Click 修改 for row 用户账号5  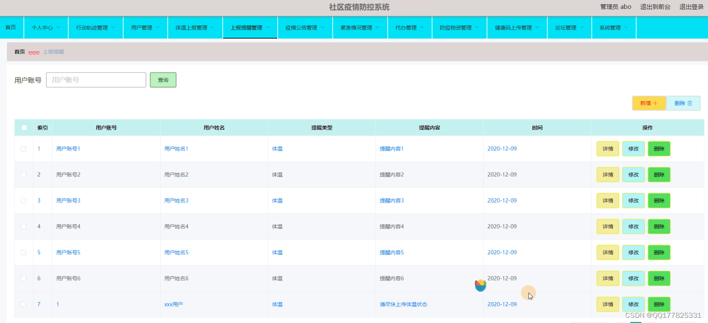tap(634, 253)
